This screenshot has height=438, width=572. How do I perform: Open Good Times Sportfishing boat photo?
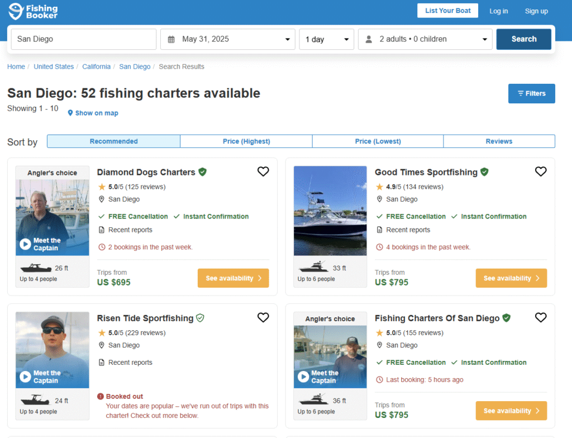click(330, 211)
